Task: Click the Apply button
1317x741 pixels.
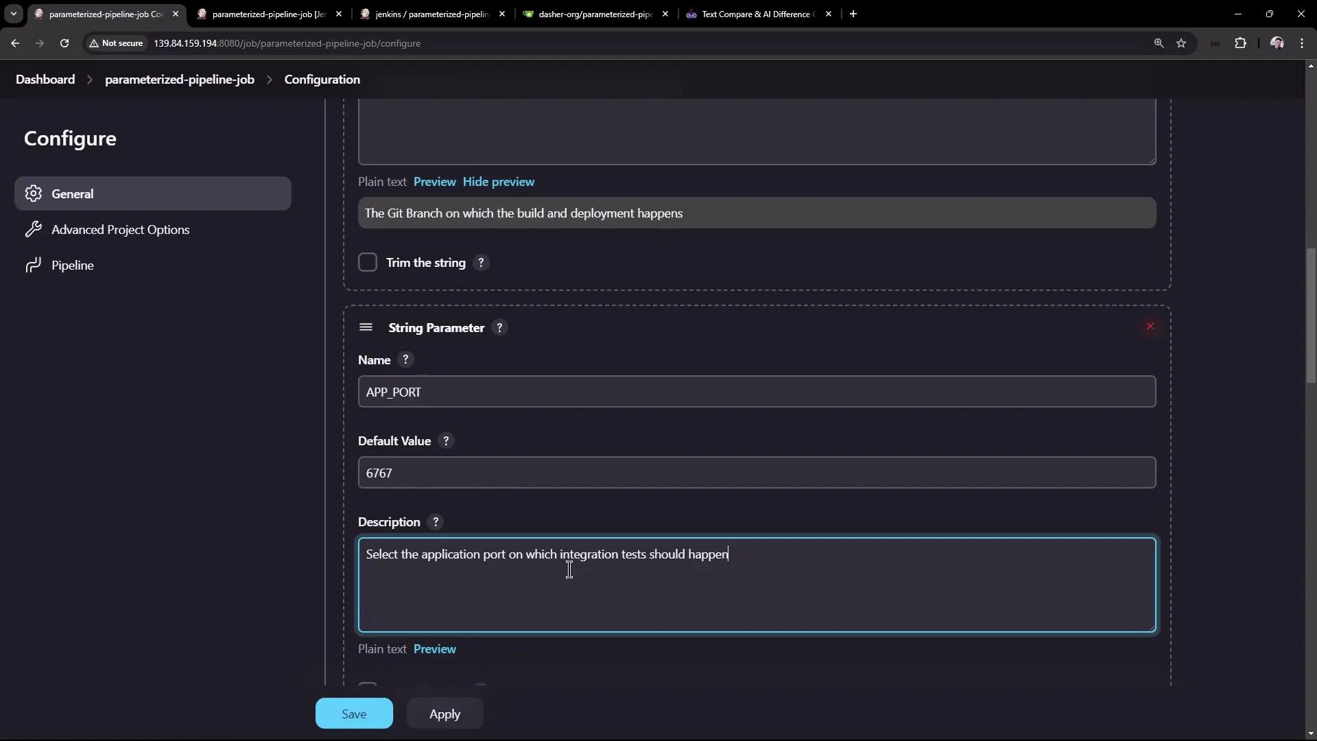Action: (x=444, y=713)
